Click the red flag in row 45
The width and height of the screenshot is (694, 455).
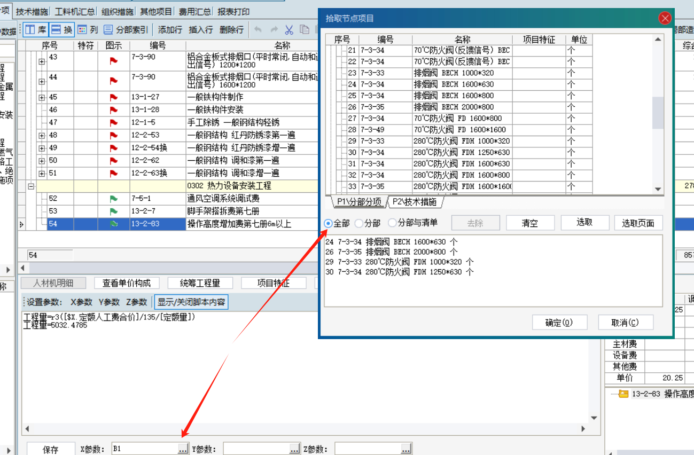[x=113, y=97]
